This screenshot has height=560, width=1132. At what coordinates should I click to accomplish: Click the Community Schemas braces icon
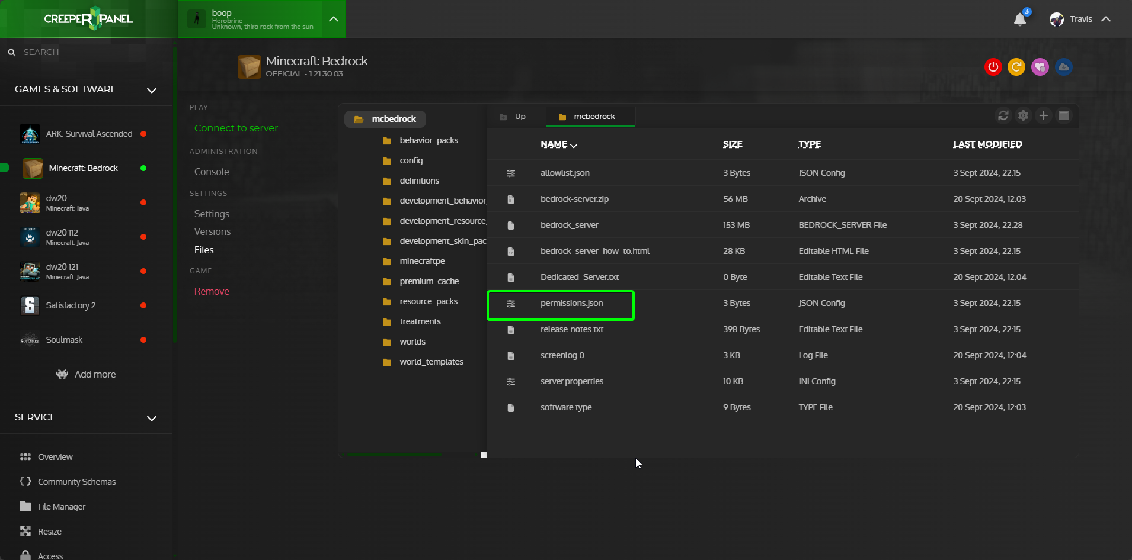(25, 481)
